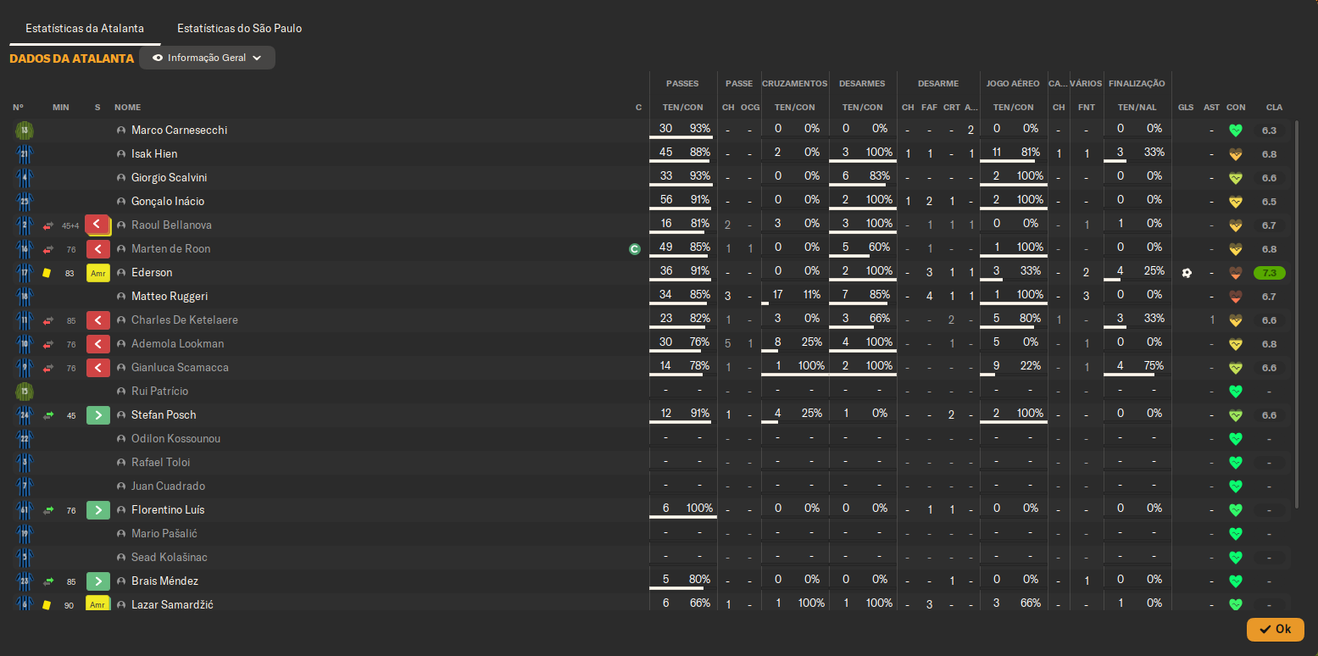Open Sead Kolašinac's player name link
Image resolution: width=1318 pixels, height=656 pixels.
[170, 558]
